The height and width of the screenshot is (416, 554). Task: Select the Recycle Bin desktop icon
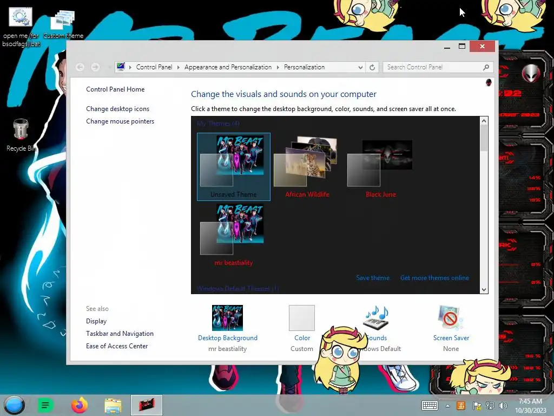point(21,135)
